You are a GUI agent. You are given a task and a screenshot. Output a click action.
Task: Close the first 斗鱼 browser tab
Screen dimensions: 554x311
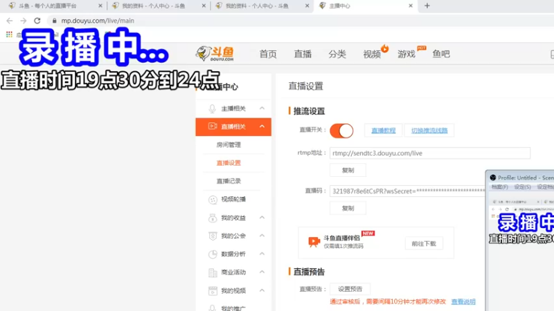click(x=100, y=6)
